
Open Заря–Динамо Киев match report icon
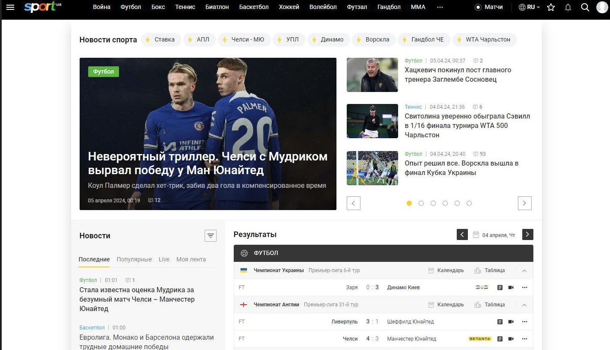click(x=500, y=288)
